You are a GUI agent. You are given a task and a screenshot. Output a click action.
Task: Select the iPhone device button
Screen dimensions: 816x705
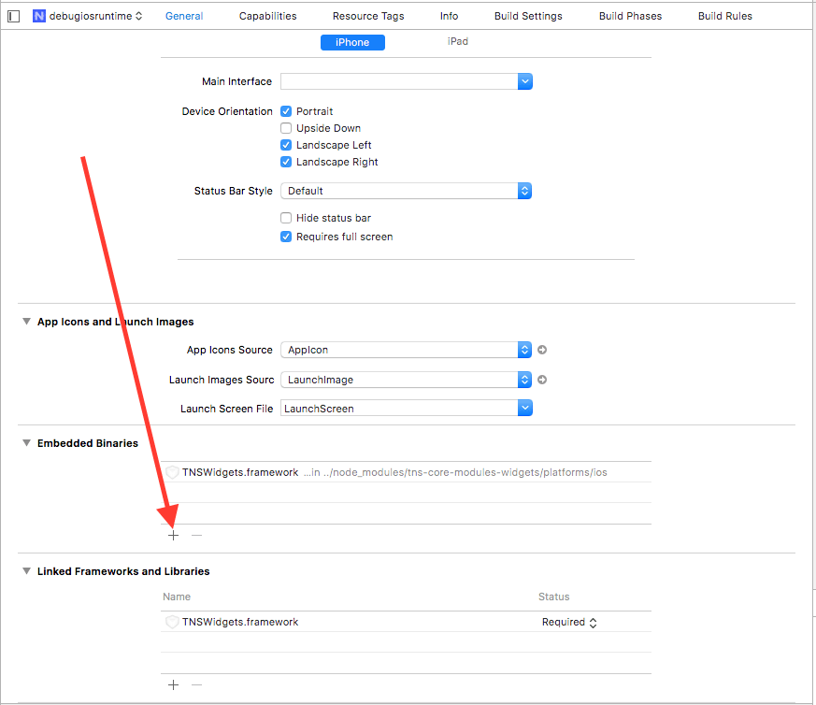tap(352, 42)
